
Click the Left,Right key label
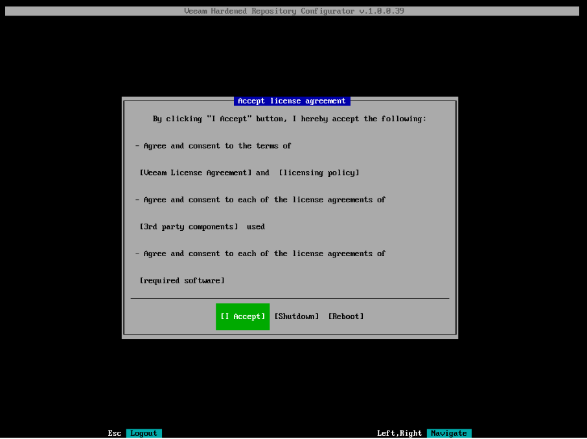[399, 433]
